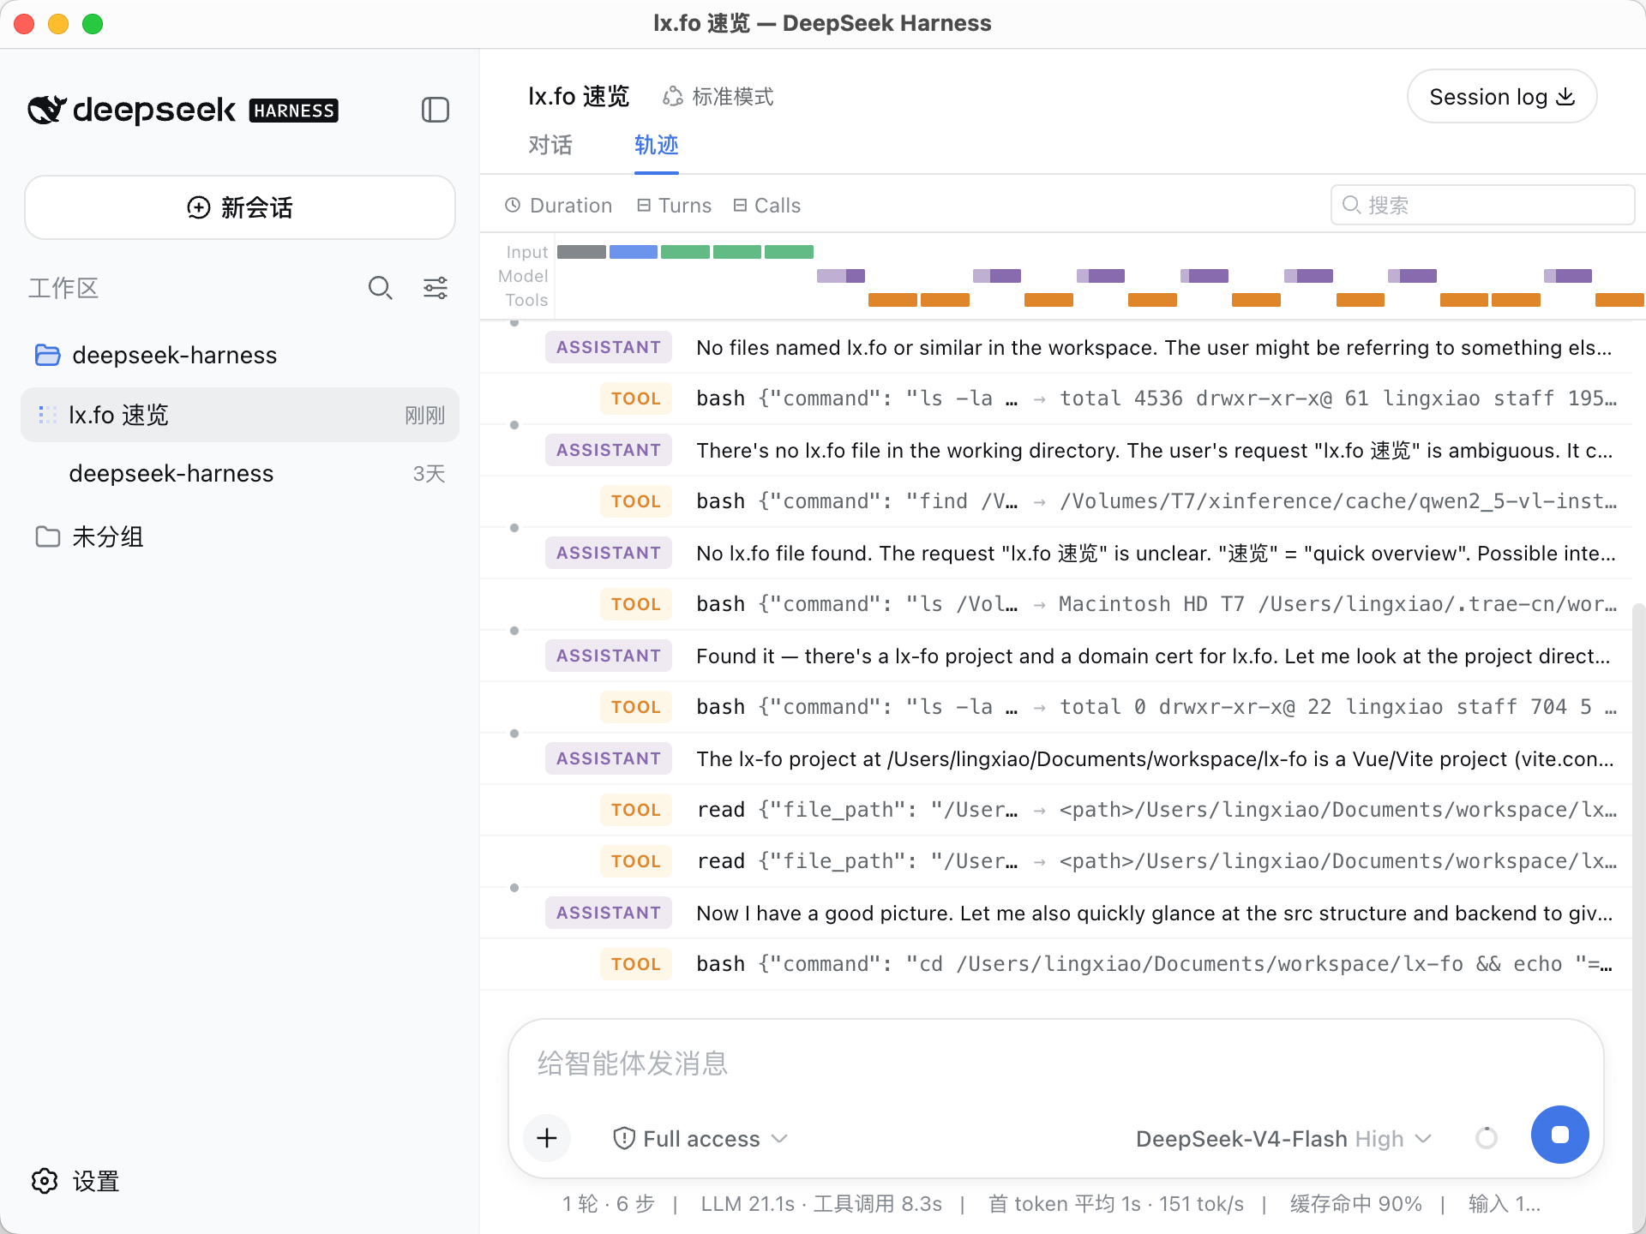Click the Full access shield icon
This screenshot has height=1234, width=1646.
(x=624, y=1138)
